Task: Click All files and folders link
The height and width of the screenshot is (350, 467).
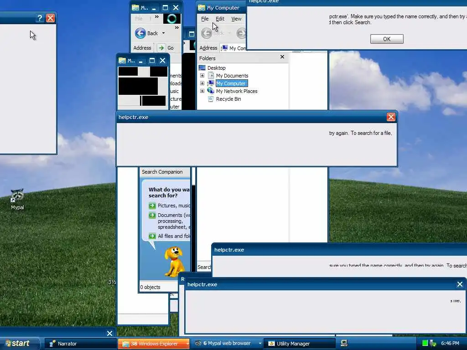Action: coord(174,236)
